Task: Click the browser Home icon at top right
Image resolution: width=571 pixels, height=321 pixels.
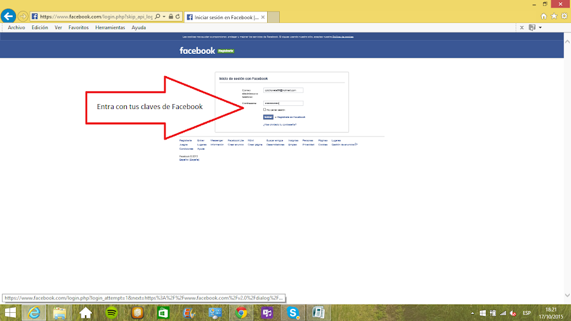Action: [544, 16]
